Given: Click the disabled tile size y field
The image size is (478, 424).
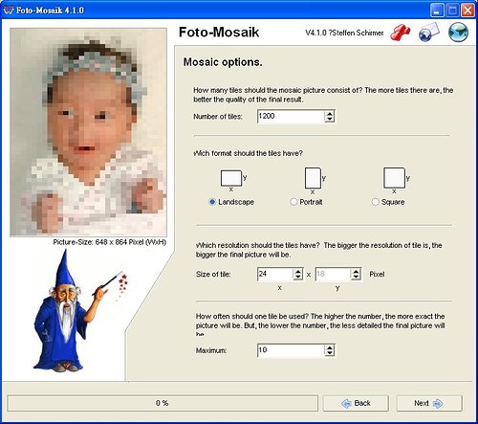Looking at the screenshot, I should [x=334, y=274].
